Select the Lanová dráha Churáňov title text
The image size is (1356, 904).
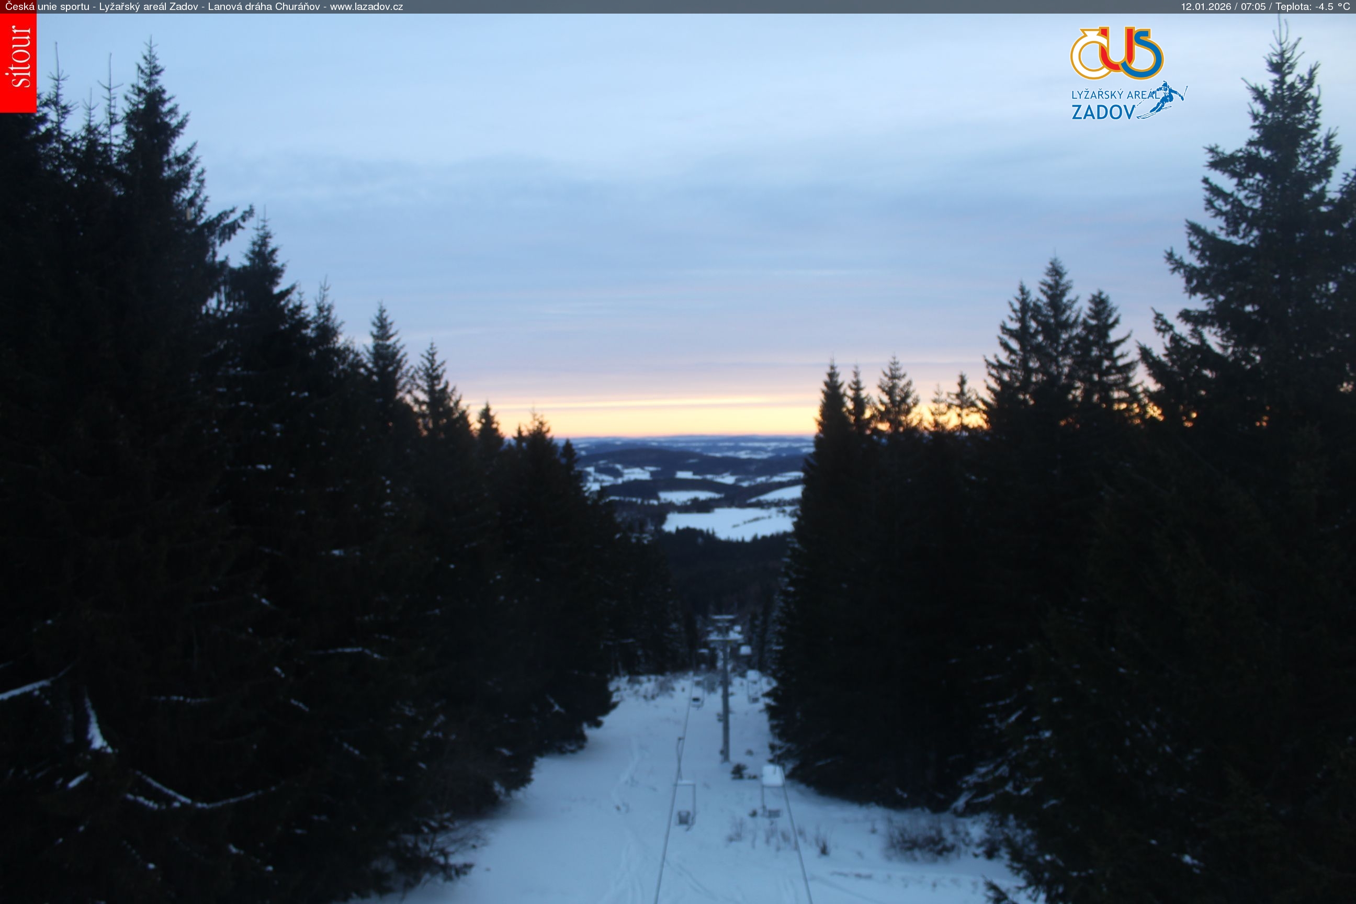(264, 7)
